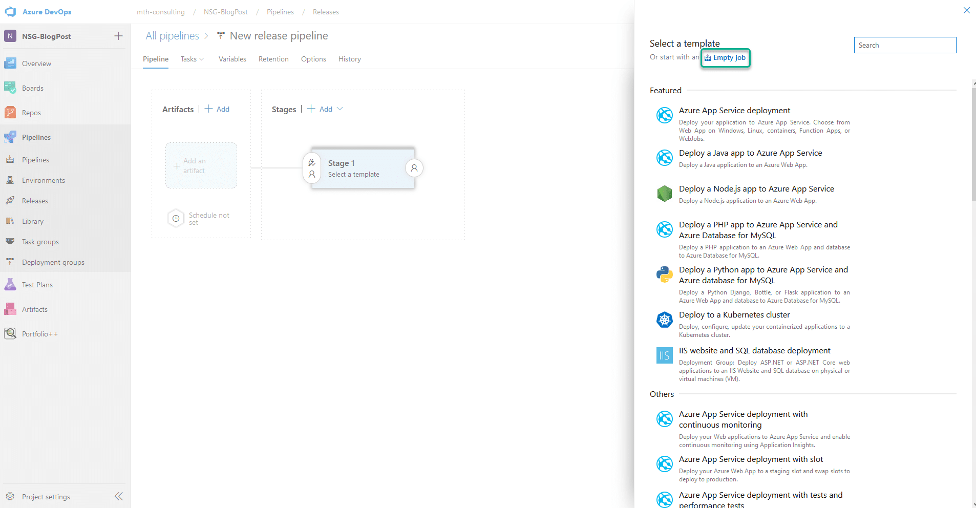Go to NSG-BlogPost breadcrumb
976x508 pixels.
coord(226,12)
